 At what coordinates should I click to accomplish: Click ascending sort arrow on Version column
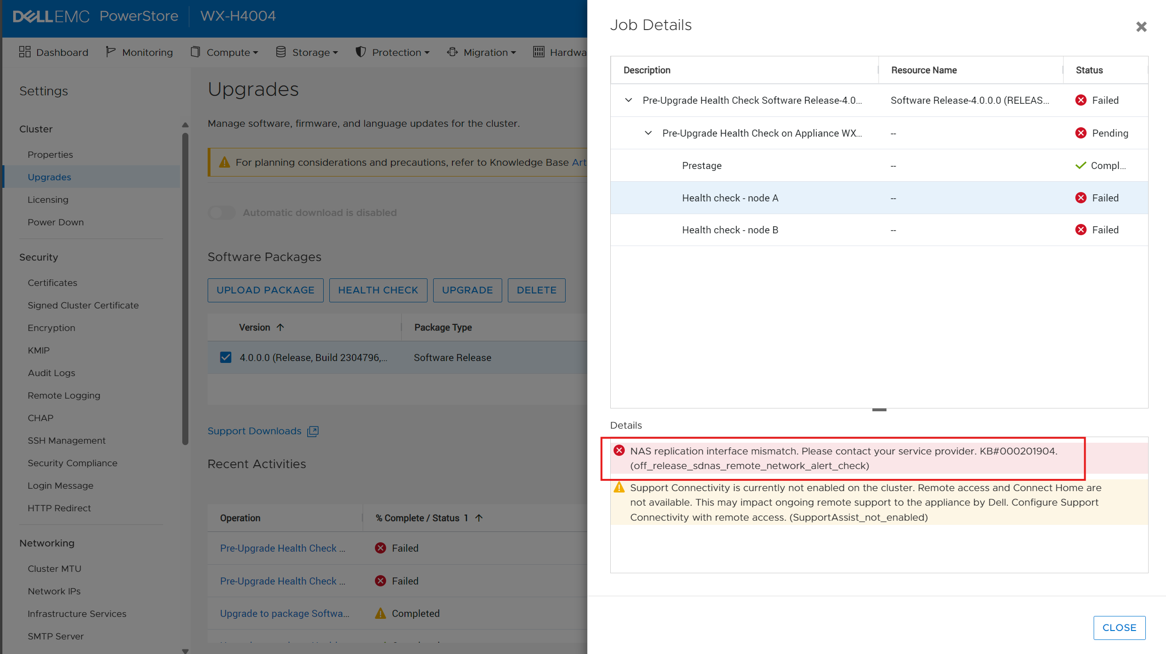pos(280,327)
